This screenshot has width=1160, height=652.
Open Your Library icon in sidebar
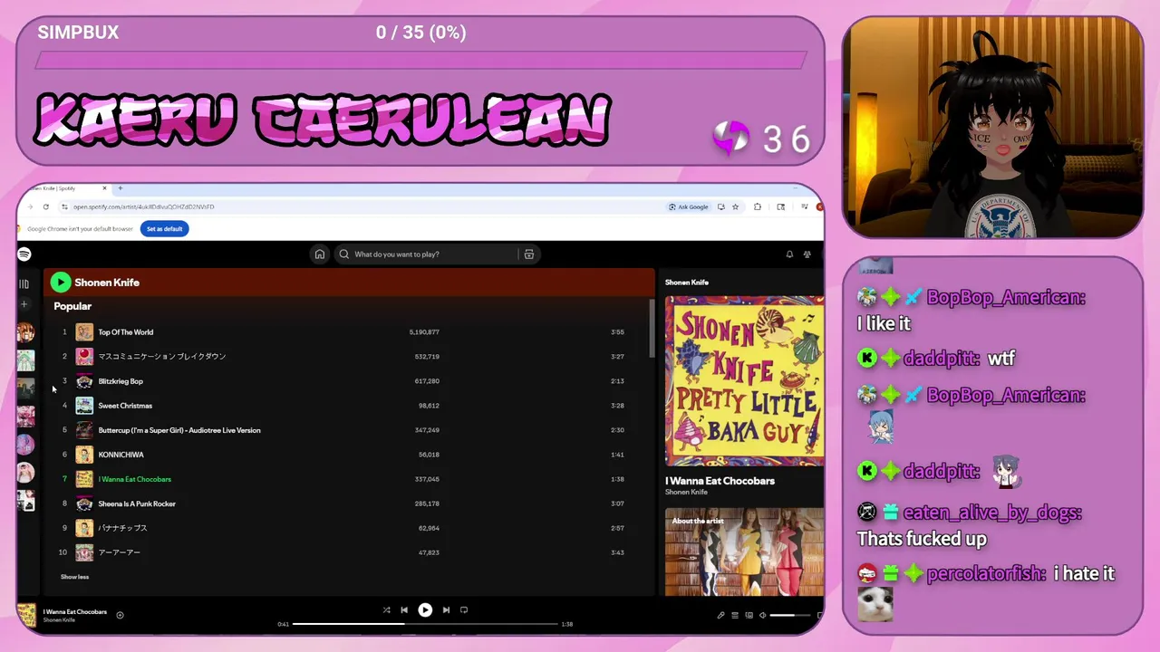24,284
